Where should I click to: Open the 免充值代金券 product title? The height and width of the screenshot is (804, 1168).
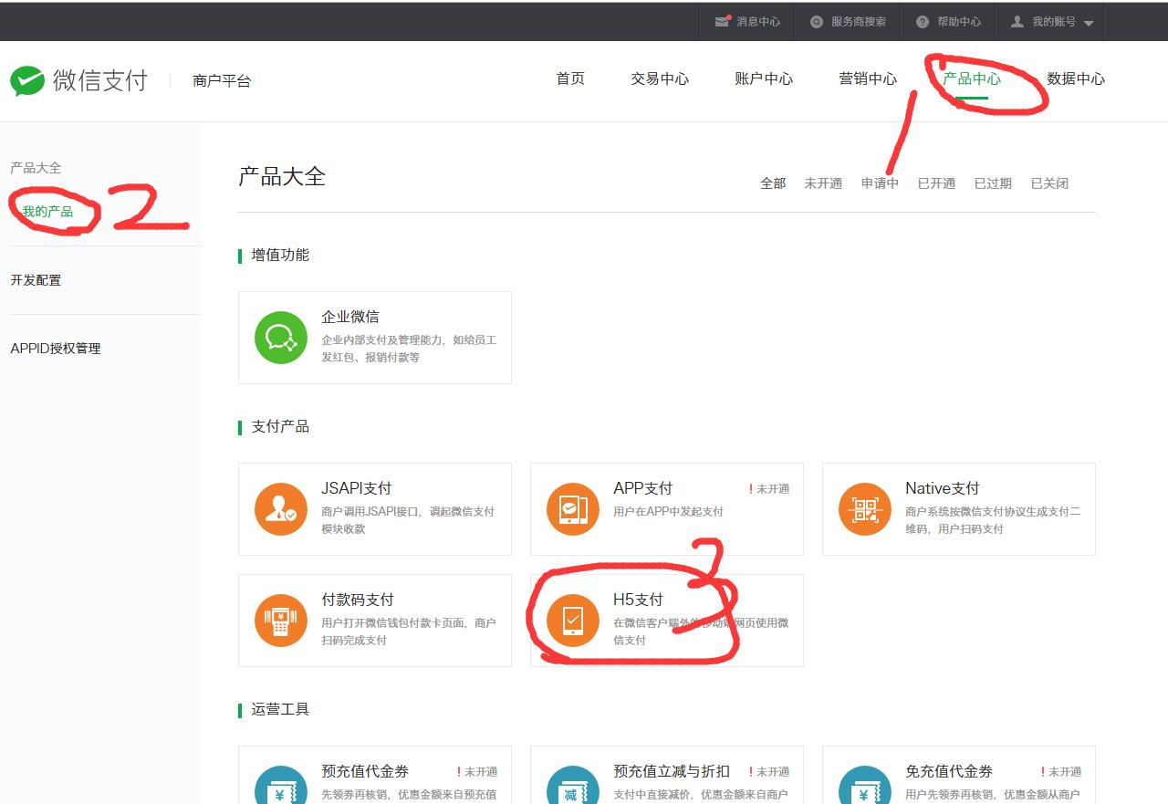(x=949, y=771)
